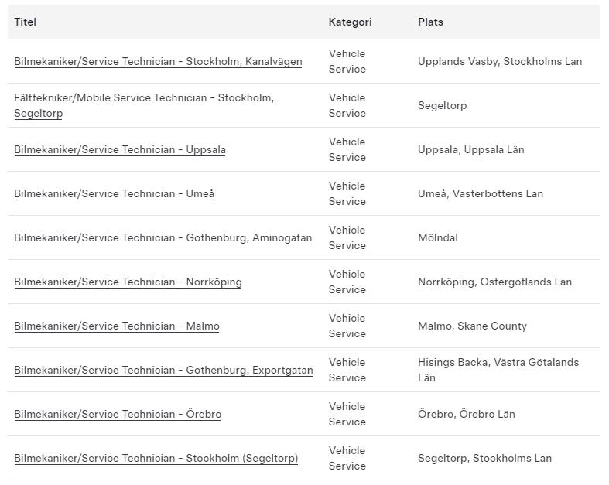Click the Kategori column header
The width and height of the screenshot is (609, 485).
pyautogui.click(x=350, y=22)
